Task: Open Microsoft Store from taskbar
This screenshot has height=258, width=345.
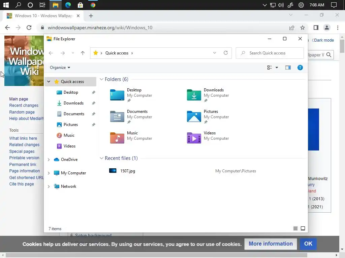Action: point(80,5)
